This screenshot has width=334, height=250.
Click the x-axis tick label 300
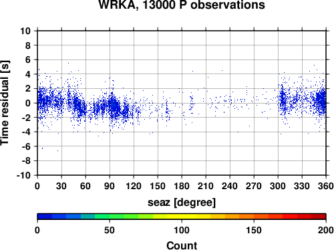pos(278,186)
